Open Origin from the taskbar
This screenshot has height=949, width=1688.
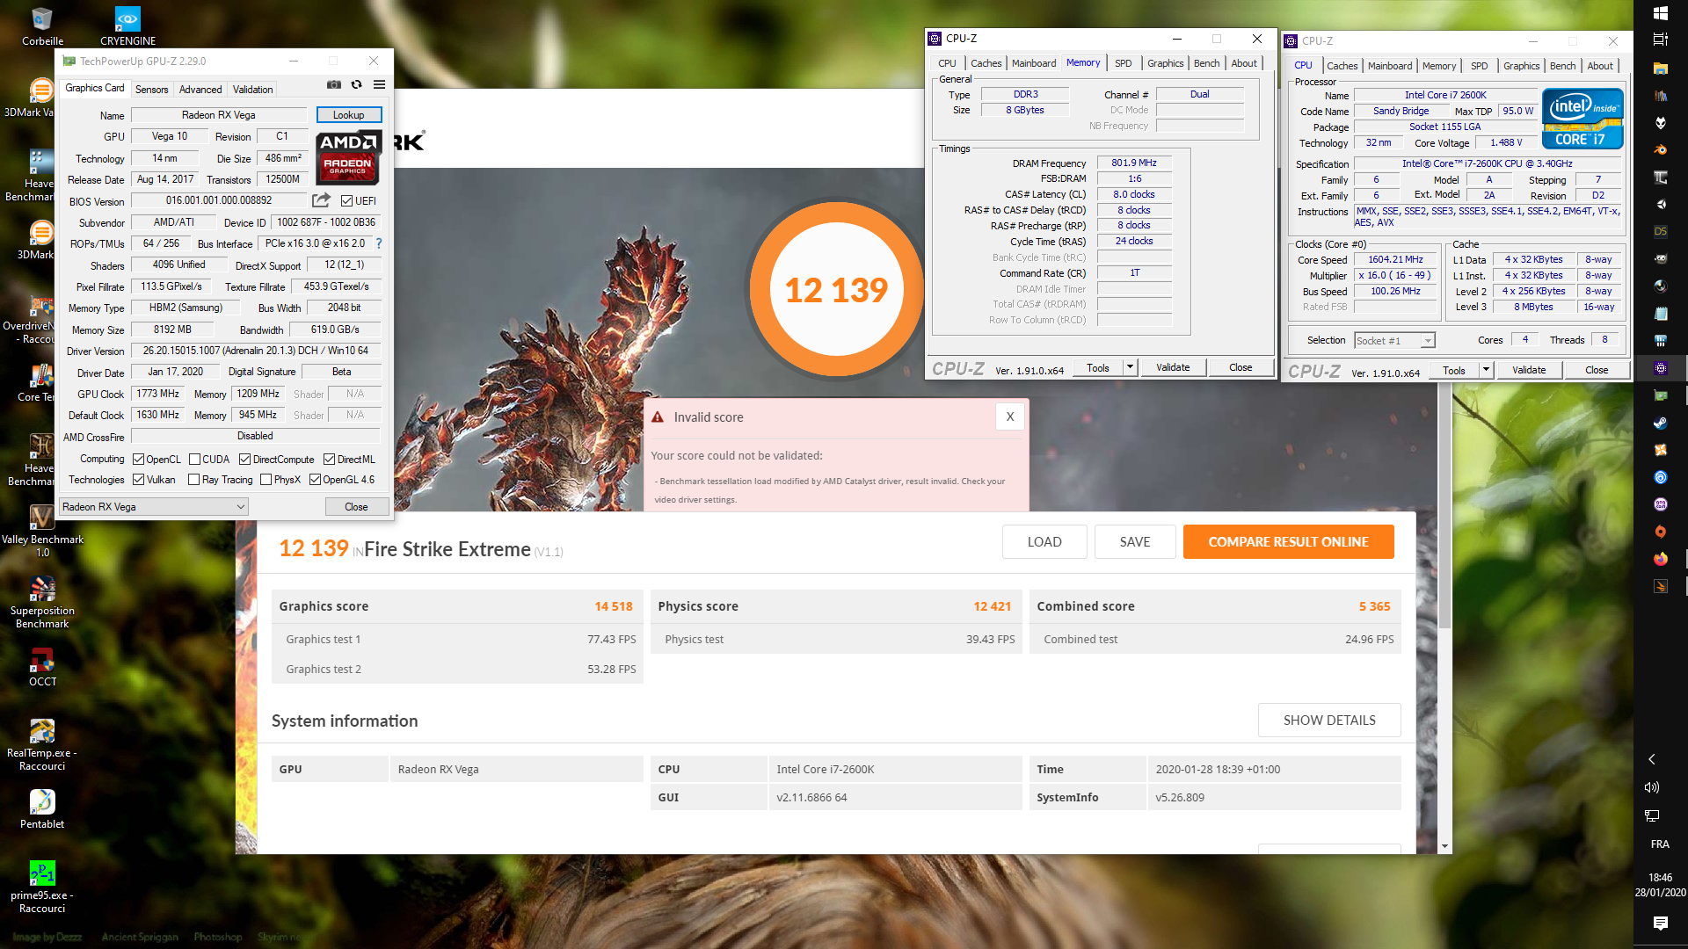pyautogui.click(x=1661, y=532)
